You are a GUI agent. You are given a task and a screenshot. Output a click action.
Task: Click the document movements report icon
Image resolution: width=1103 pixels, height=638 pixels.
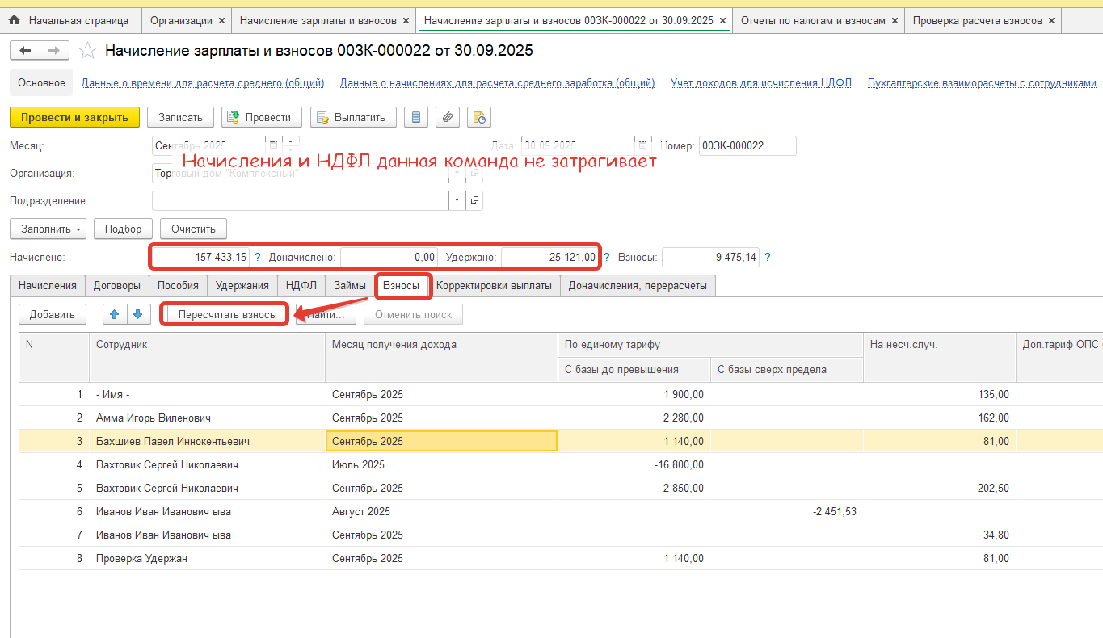point(480,117)
